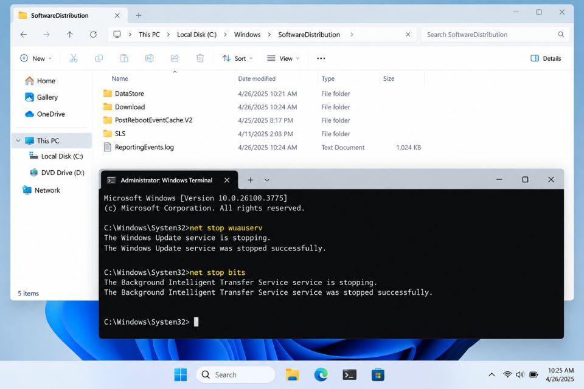This screenshot has width=584, height=389.
Task: Open the Windows Start menu
Action: (181, 375)
